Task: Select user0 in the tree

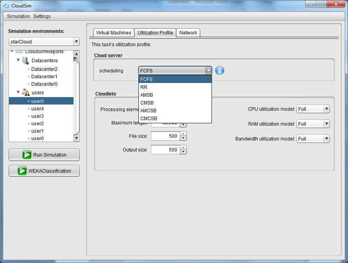Action: pyautogui.click(x=37, y=139)
